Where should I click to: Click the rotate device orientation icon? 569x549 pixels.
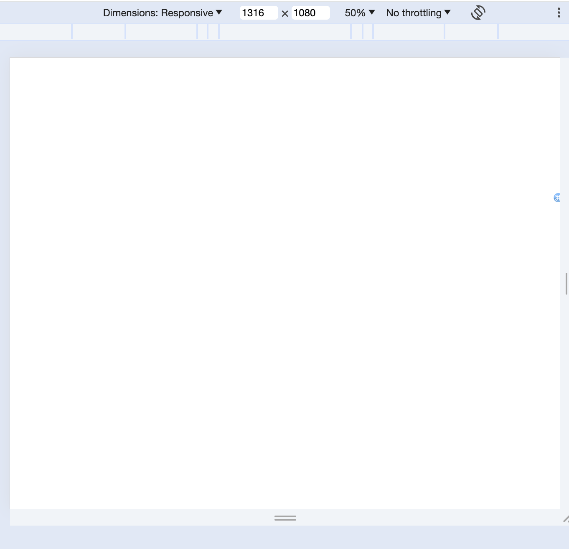pyautogui.click(x=478, y=13)
